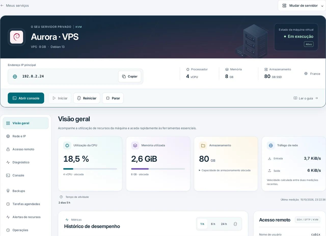Click the refresh icon next to 24 h

[x=235, y=224]
